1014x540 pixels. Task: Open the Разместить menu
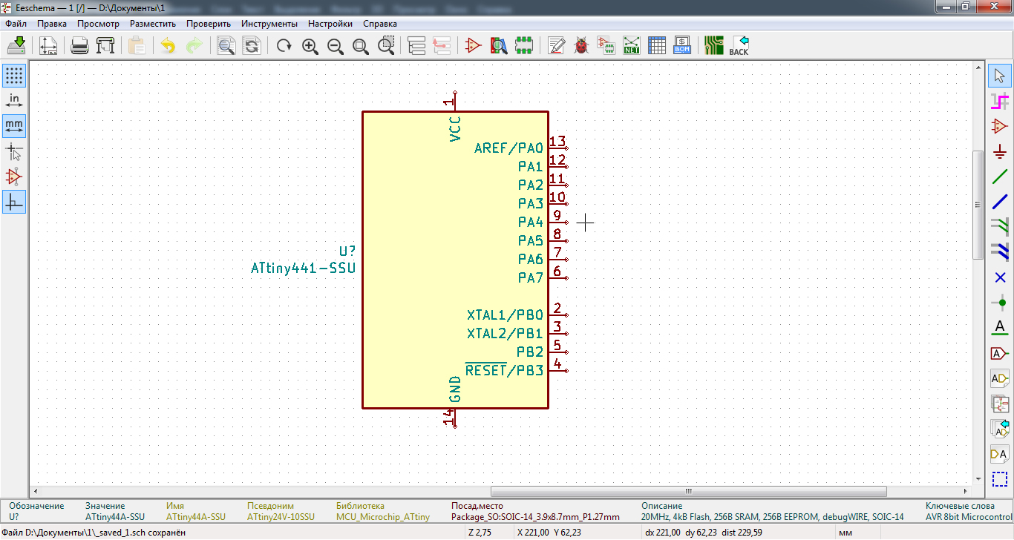153,24
